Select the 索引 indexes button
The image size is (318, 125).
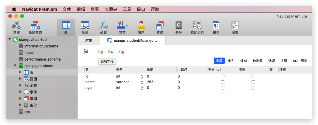[231, 61]
